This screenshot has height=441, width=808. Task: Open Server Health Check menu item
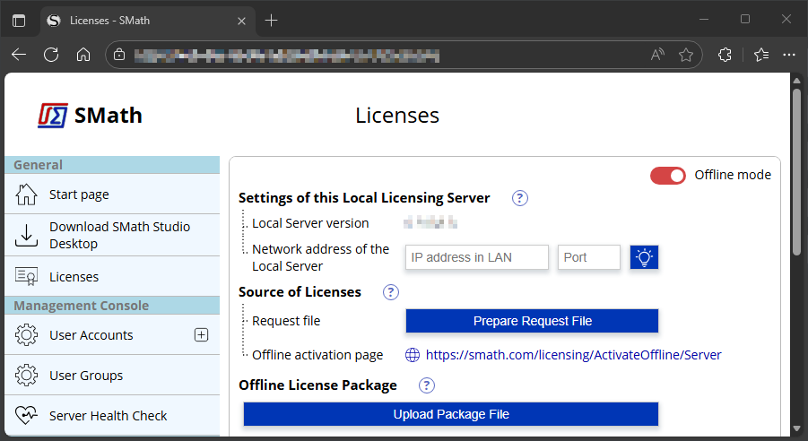point(112,415)
